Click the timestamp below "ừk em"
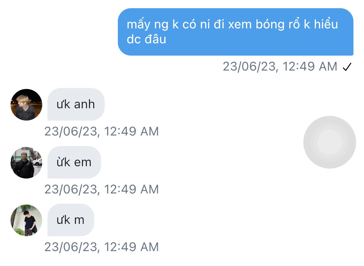This screenshot has height=266, width=364. coord(101,189)
